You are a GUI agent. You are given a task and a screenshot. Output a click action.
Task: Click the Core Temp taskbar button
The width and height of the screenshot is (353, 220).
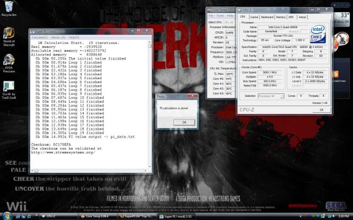coord(98,217)
